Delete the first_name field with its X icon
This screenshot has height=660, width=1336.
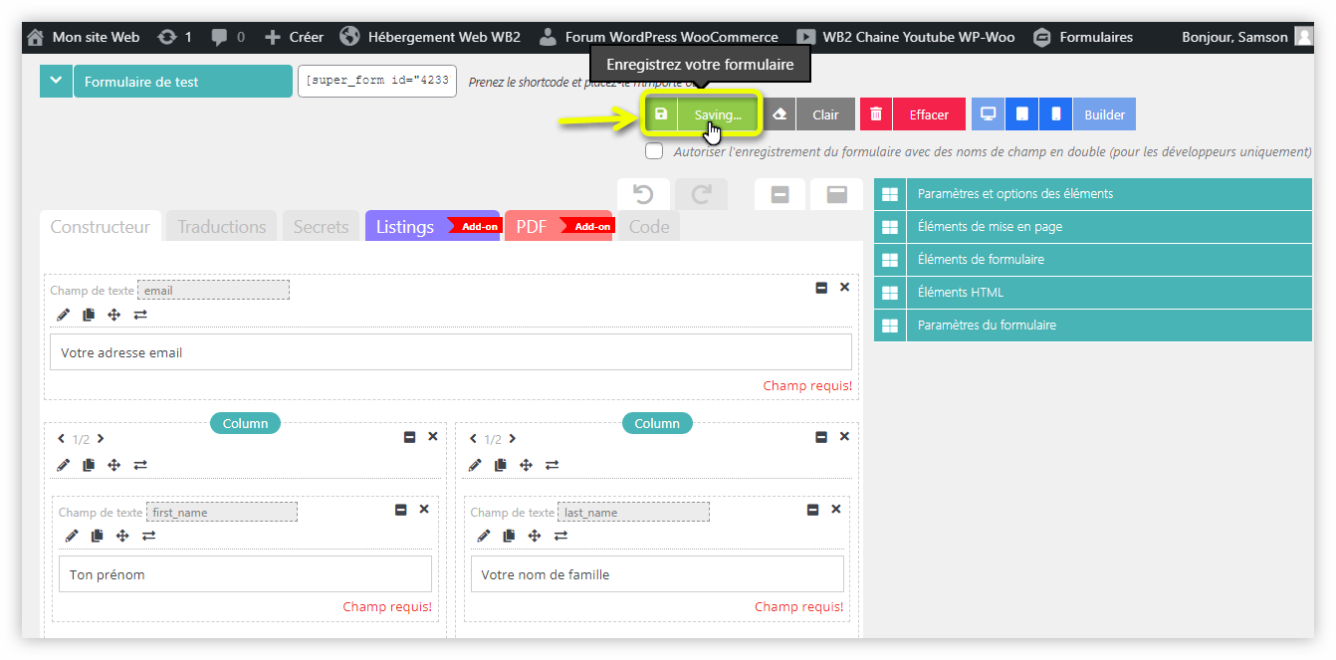[x=423, y=509]
